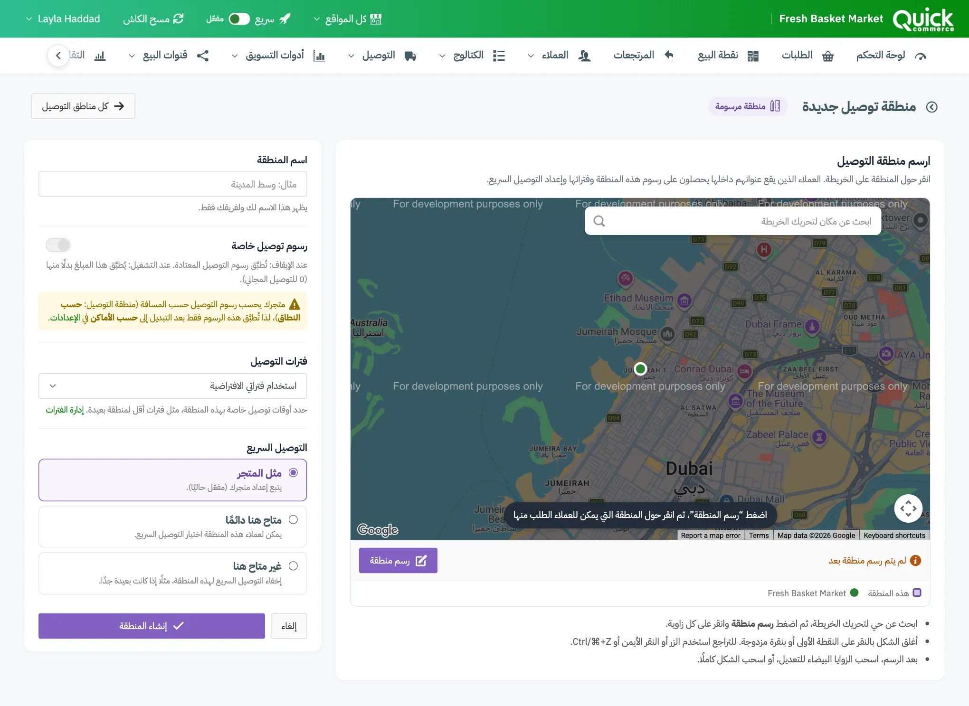The height and width of the screenshot is (706, 969).
Task: Click the yellow delivery fee warning banner
Action: click(173, 311)
